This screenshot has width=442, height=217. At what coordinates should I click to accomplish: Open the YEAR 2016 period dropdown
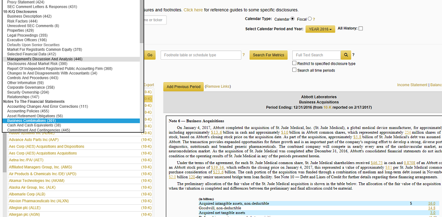pyautogui.click(x=320, y=29)
